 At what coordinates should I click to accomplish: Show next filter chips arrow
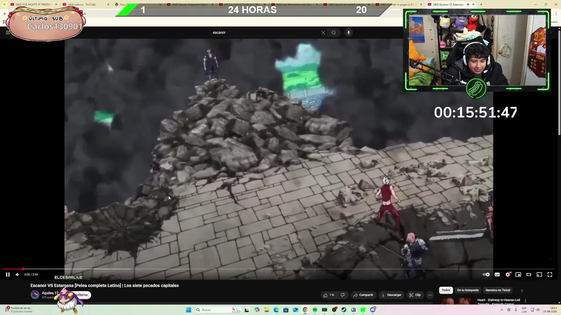pyautogui.click(x=522, y=290)
